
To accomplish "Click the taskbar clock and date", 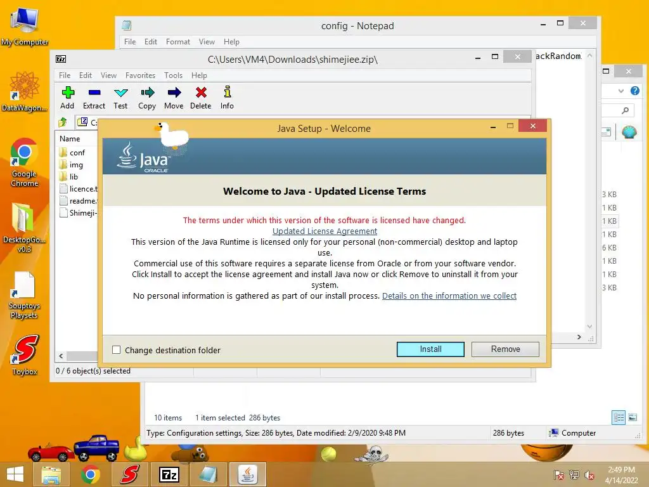I will (621, 475).
